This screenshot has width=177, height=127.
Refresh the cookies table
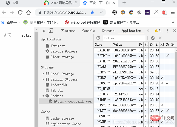(98, 38)
